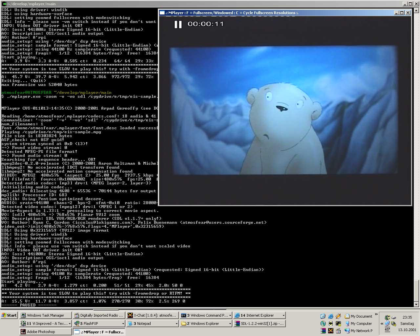Expand hidden system tray icons
Image resolution: width=420 pixels, height=336 pixels.
(382, 324)
